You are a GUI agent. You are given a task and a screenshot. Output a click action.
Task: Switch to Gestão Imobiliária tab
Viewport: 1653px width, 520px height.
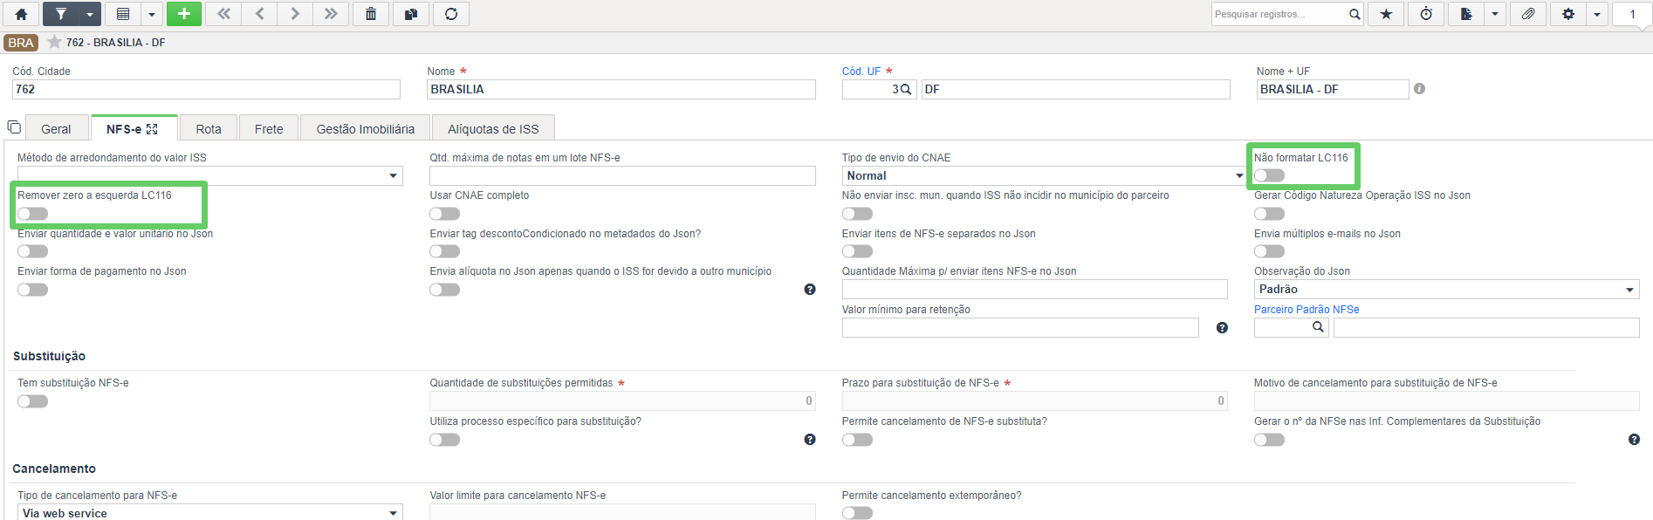[365, 128]
